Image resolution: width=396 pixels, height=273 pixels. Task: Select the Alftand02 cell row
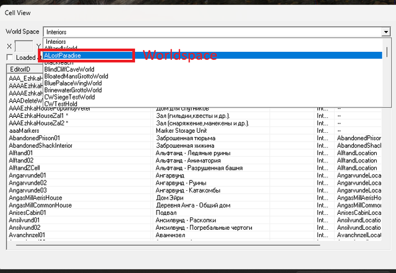tap(21, 161)
